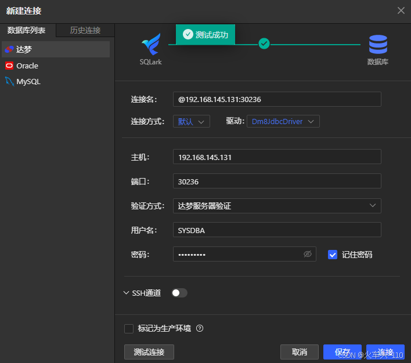
Task: Open the 验证方式 达梦服务器验证 dropdown
Action: tap(277, 206)
